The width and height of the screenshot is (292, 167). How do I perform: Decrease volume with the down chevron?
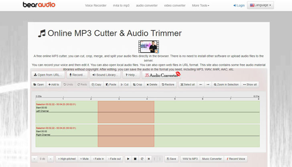click(x=34, y=159)
